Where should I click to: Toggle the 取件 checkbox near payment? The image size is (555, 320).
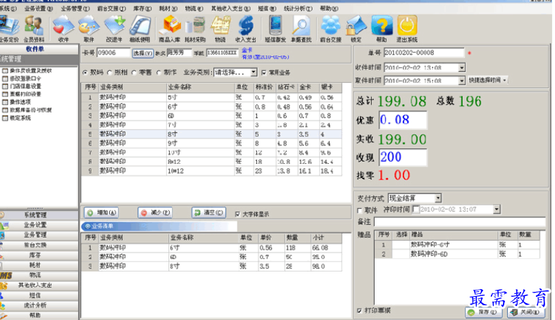click(360, 210)
